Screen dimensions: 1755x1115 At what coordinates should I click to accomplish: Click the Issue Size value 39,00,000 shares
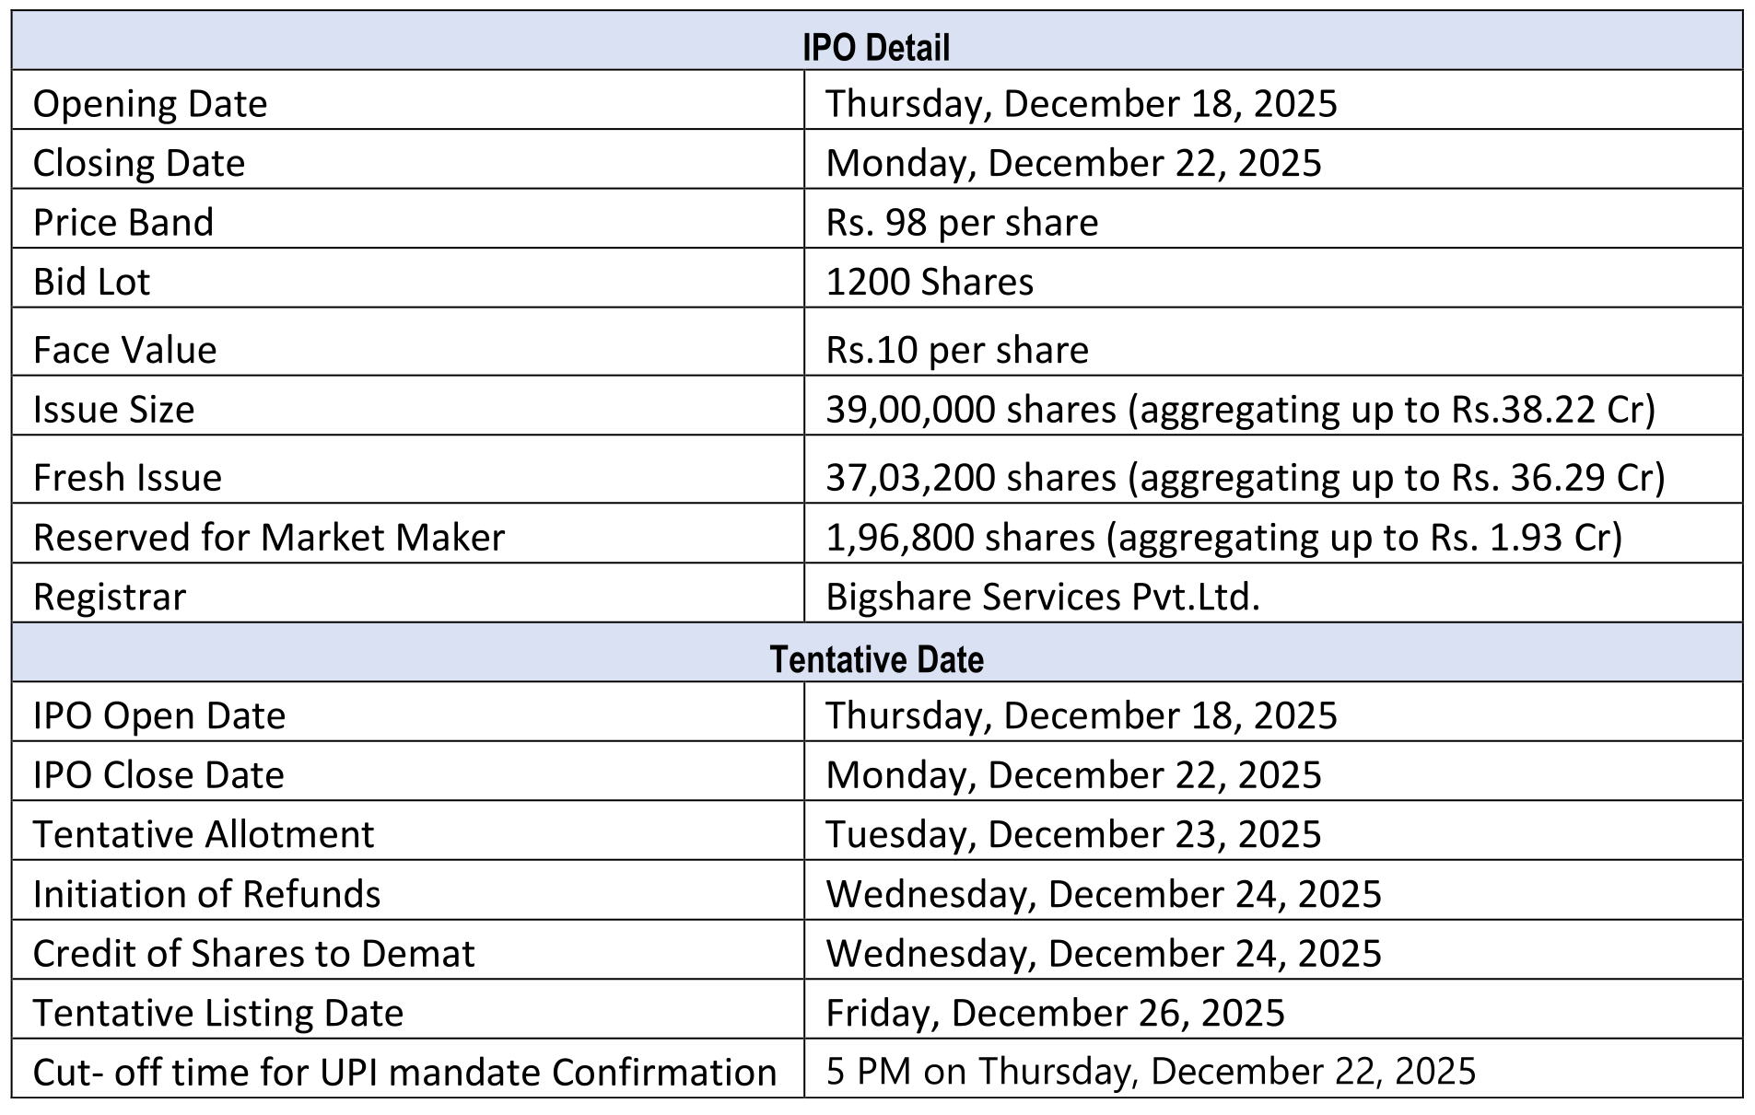[1240, 410]
